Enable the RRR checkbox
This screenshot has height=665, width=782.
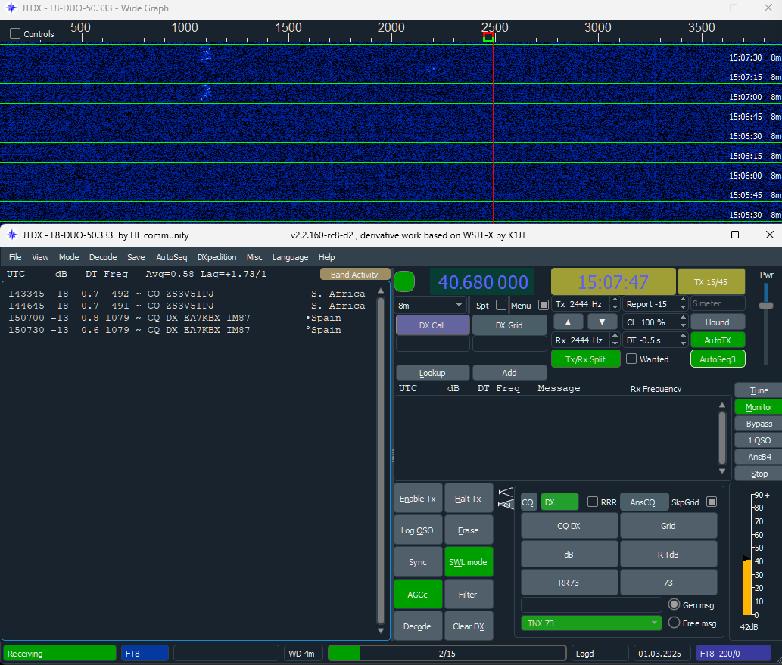(x=593, y=502)
